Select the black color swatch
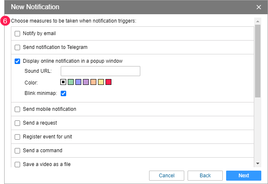The width and height of the screenshot is (268, 184). (63, 82)
